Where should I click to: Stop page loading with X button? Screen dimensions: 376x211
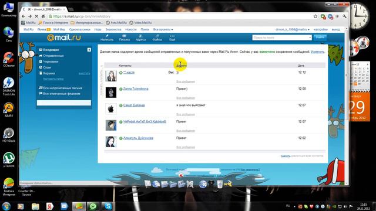[x=36, y=16]
